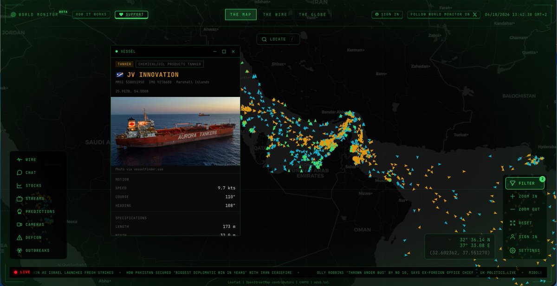Click the Course 110° value
The height and width of the screenshot is (286, 557).
(x=230, y=197)
